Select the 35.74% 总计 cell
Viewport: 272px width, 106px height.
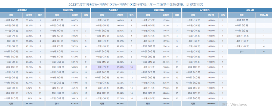[x=29, y=104]
